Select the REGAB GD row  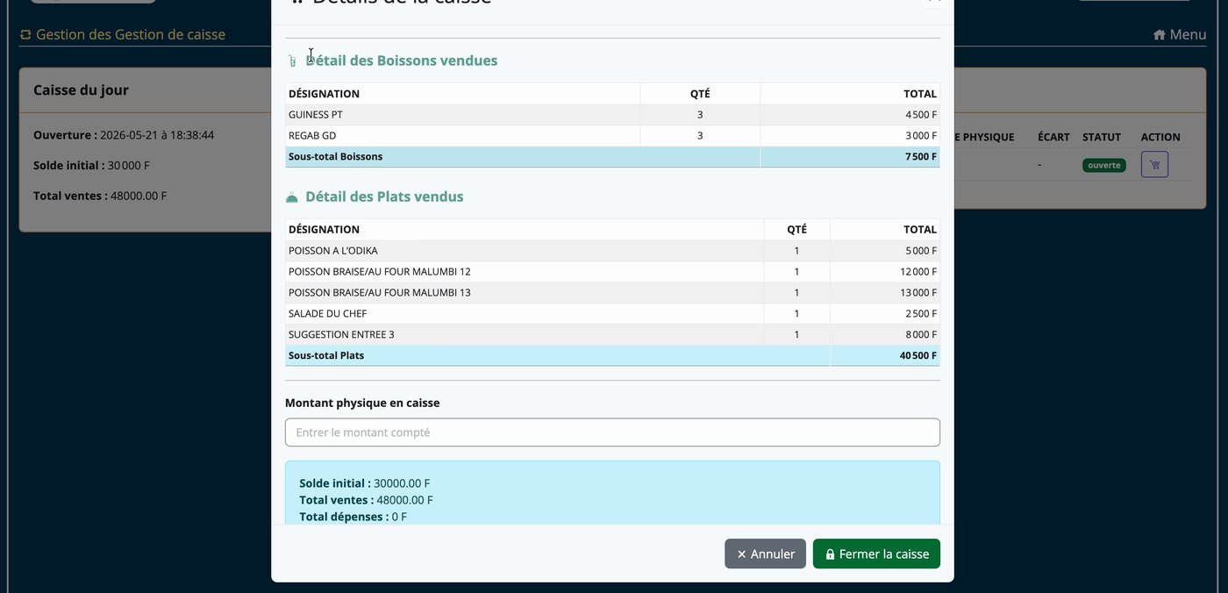[x=612, y=136]
